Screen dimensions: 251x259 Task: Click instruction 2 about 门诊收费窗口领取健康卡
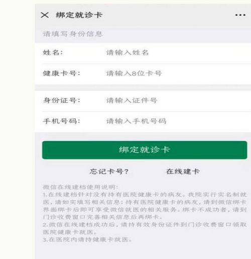[145, 228]
